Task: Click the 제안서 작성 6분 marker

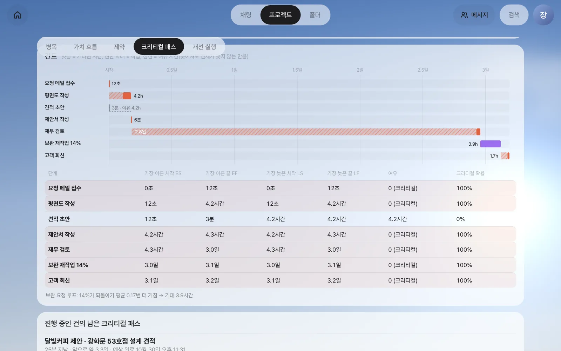Action: (x=131, y=120)
